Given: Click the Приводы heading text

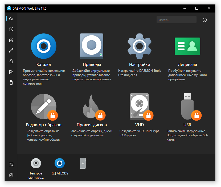Looking at the screenshot, I should (92, 65).
